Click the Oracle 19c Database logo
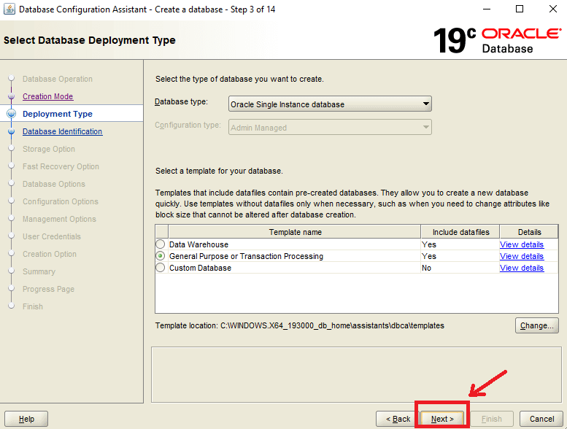The image size is (567, 429). point(496,41)
